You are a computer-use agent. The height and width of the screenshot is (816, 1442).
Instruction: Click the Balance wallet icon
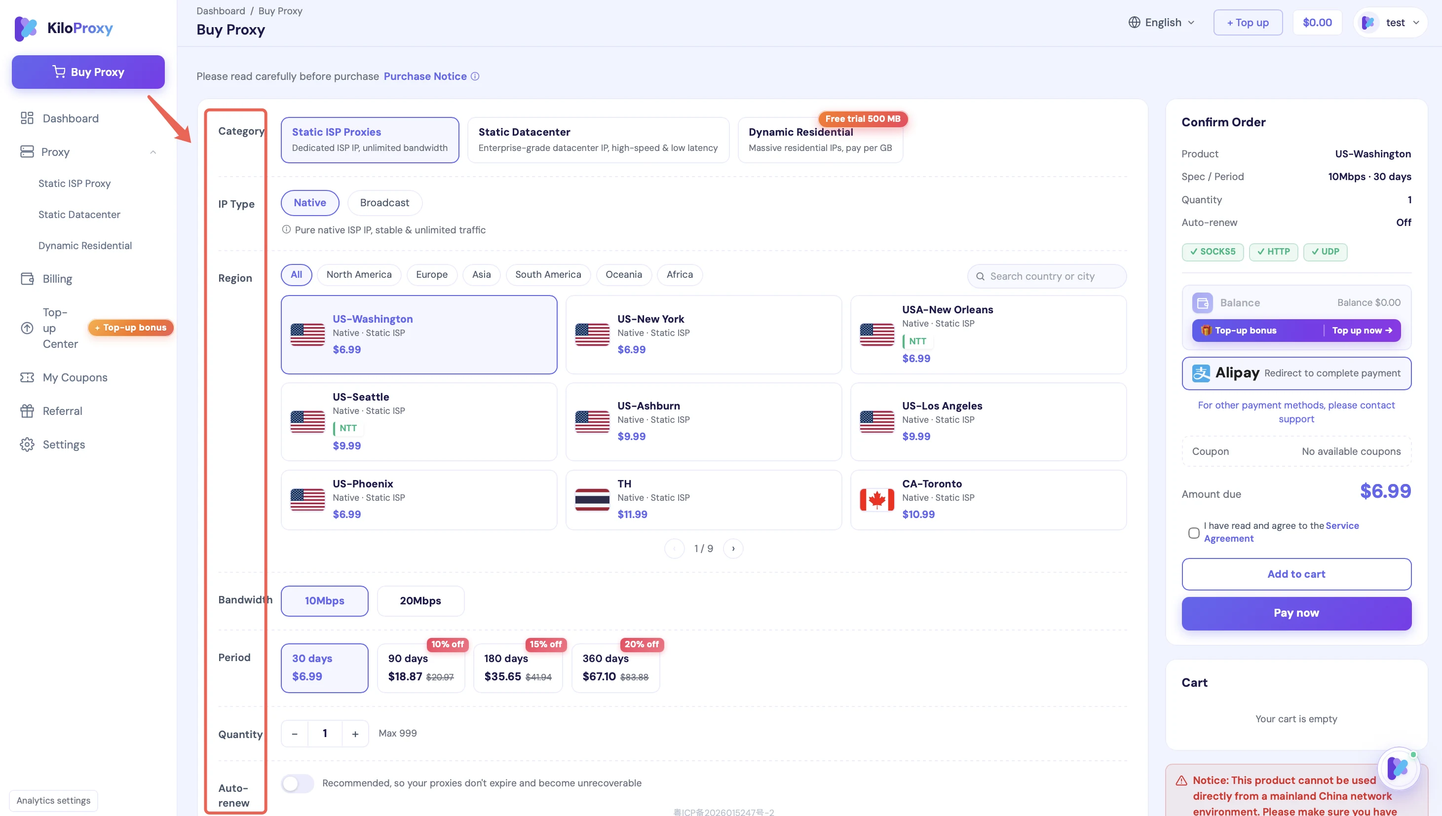[1202, 303]
